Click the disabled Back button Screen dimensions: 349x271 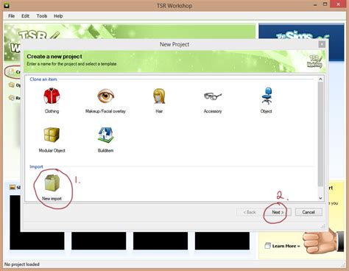(x=250, y=212)
